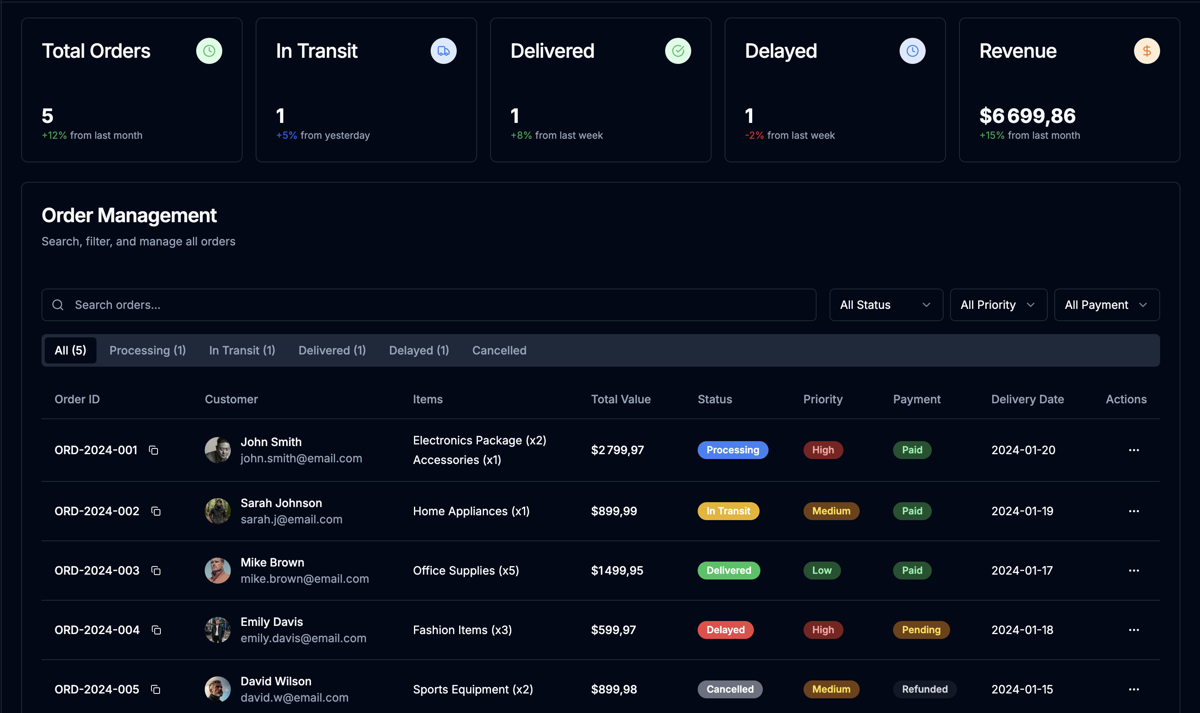Open actions menu for Emily Davis's order
1200x713 pixels.
[x=1134, y=630]
